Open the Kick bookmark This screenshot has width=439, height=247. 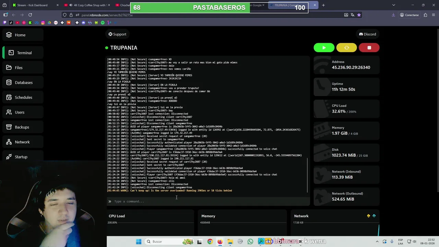pos(30,23)
